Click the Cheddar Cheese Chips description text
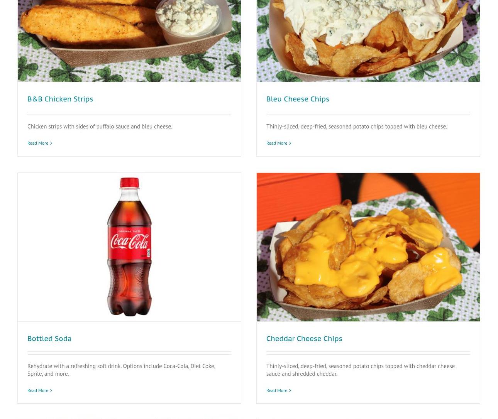This screenshot has height=419, width=498. coord(361,370)
